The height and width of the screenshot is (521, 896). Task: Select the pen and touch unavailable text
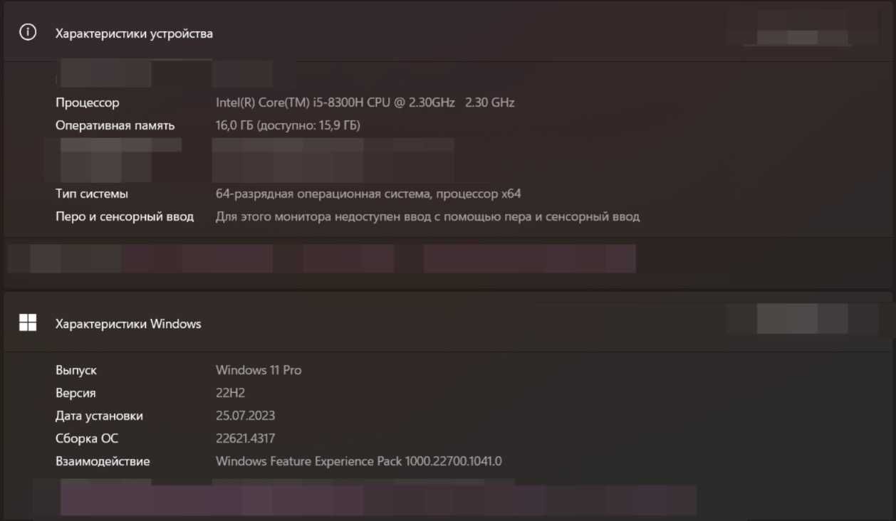point(427,216)
